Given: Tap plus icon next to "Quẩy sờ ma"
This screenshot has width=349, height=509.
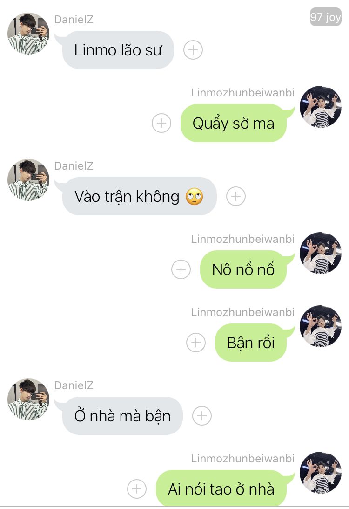Looking at the screenshot, I should pyautogui.click(x=161, y=123).
